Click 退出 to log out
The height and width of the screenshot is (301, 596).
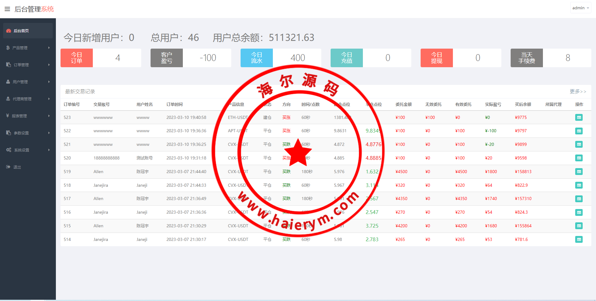(17, 167)
